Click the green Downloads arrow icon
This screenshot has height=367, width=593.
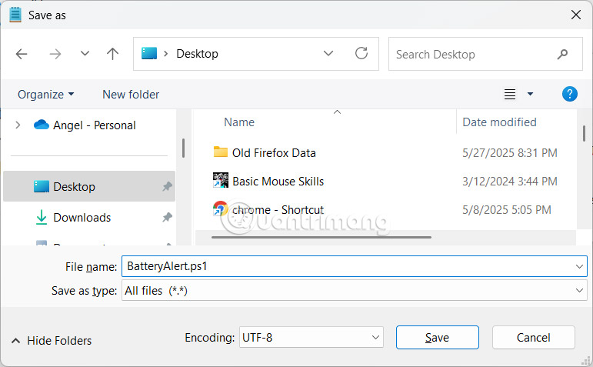(x=42, y=217)
